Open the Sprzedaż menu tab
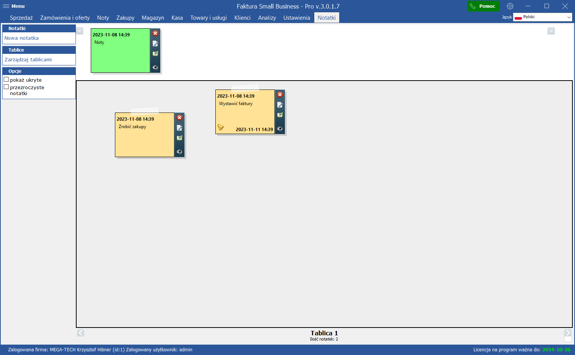This screenshot has height=355, width=575. [21, 18]
